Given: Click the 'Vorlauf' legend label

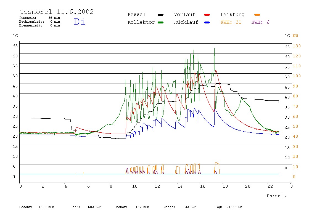Looking at the screenshot, I should (184, 15).
